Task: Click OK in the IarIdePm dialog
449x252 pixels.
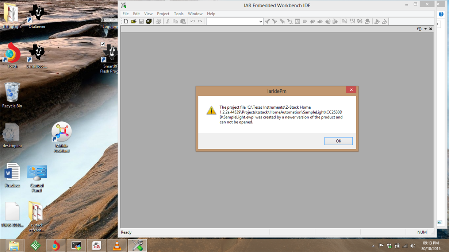Action: [338, 141]
